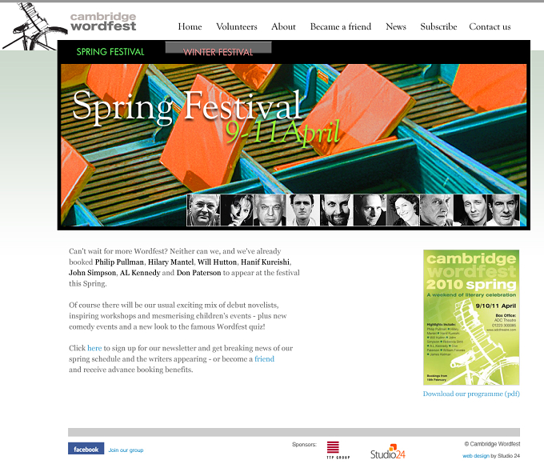The image size is (544, 468).
Task: Click the first author portrait with glasses
Action: (x=203, y=210)
